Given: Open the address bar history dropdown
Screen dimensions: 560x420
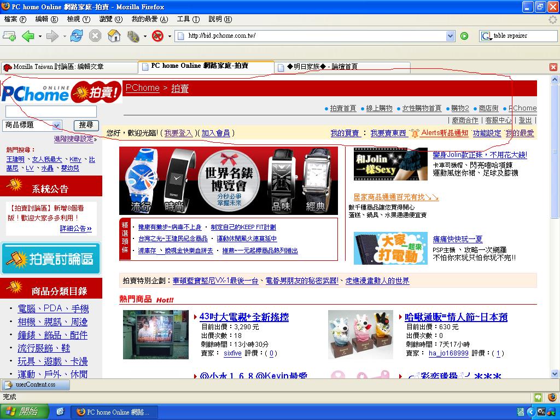Looking at the screenshot, I should click(451, 36).
